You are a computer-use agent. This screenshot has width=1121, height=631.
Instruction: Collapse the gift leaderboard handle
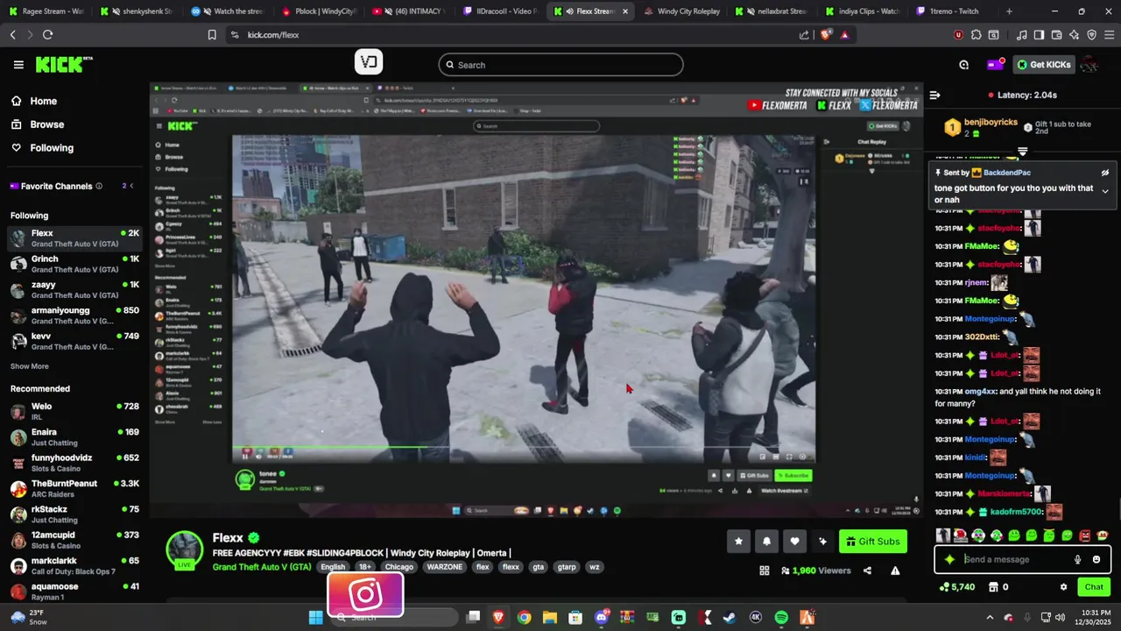1022,152
